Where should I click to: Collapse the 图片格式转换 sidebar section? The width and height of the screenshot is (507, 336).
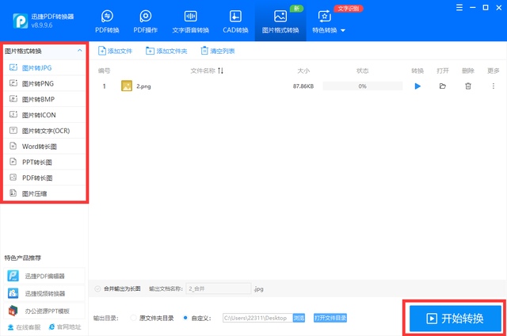(x=79, y=51)
